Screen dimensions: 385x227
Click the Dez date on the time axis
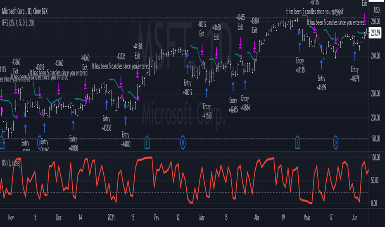59,218
